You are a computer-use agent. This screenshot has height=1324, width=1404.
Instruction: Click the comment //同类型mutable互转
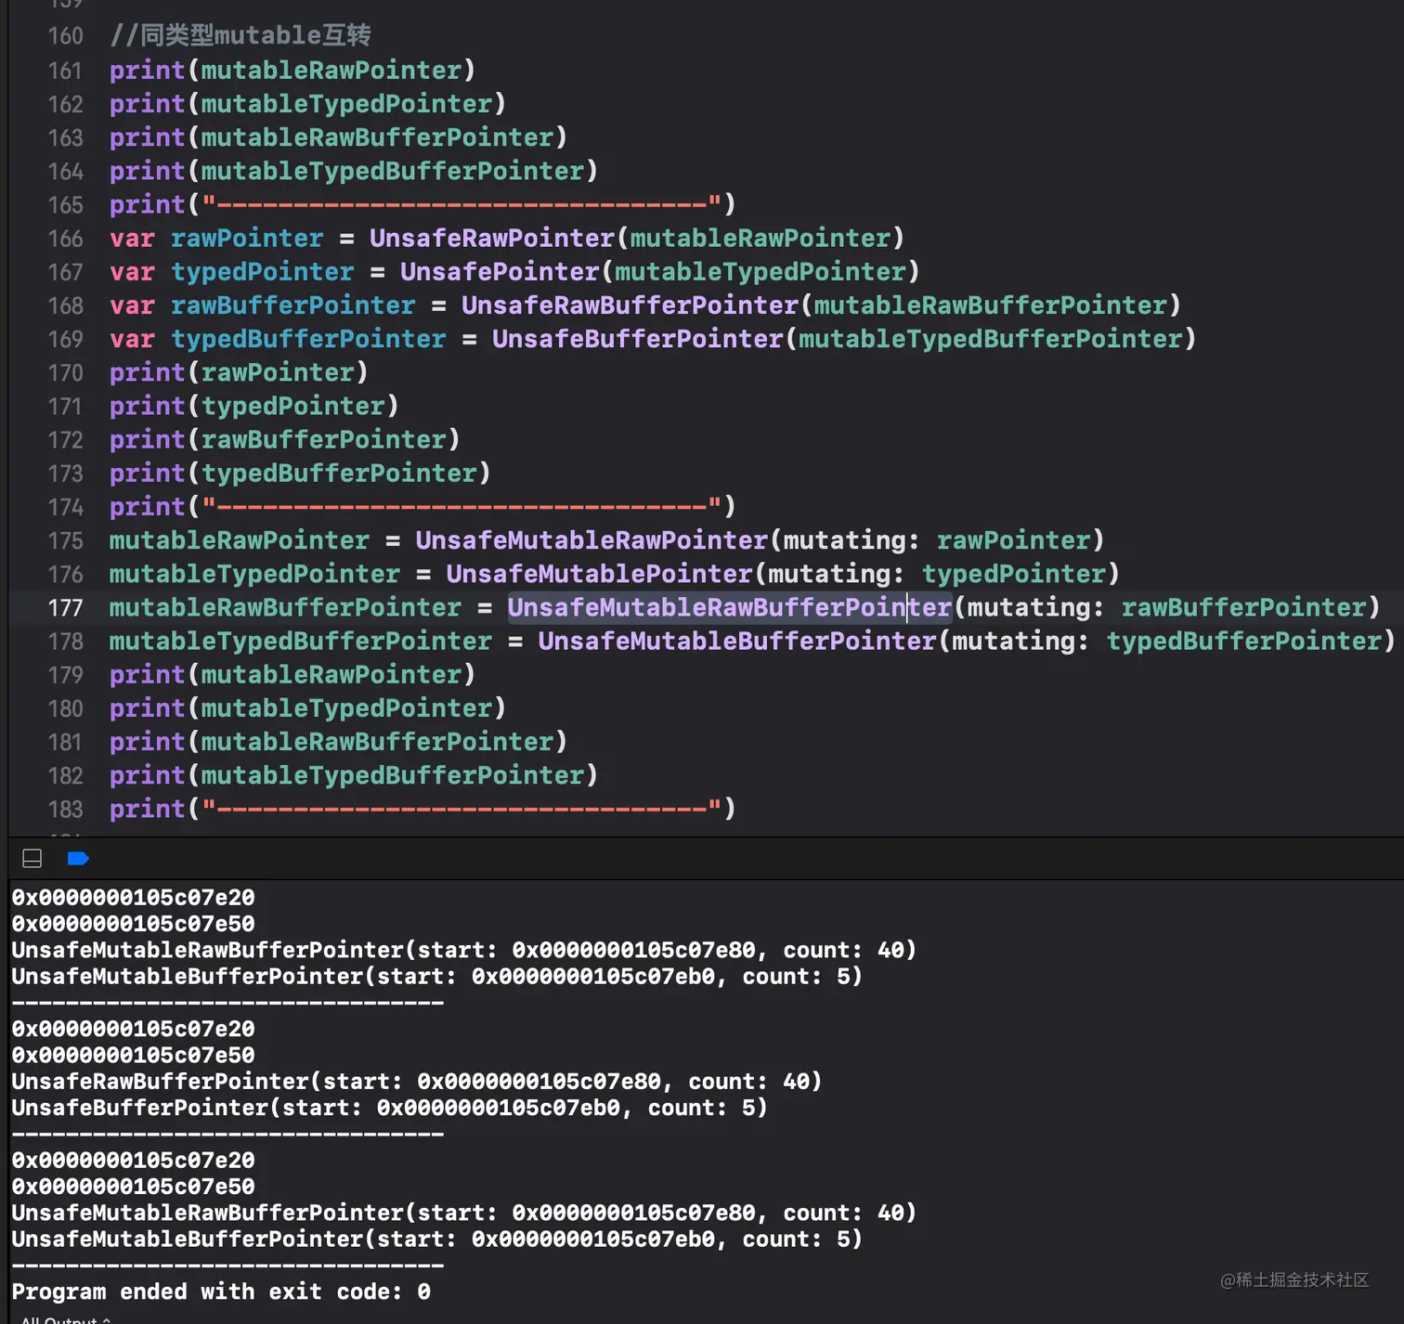[x=240, y=35]
